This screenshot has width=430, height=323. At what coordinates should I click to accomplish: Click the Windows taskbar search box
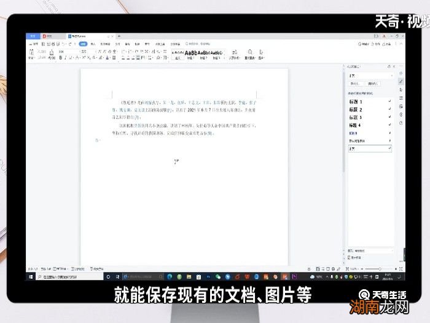coord(69,277)
